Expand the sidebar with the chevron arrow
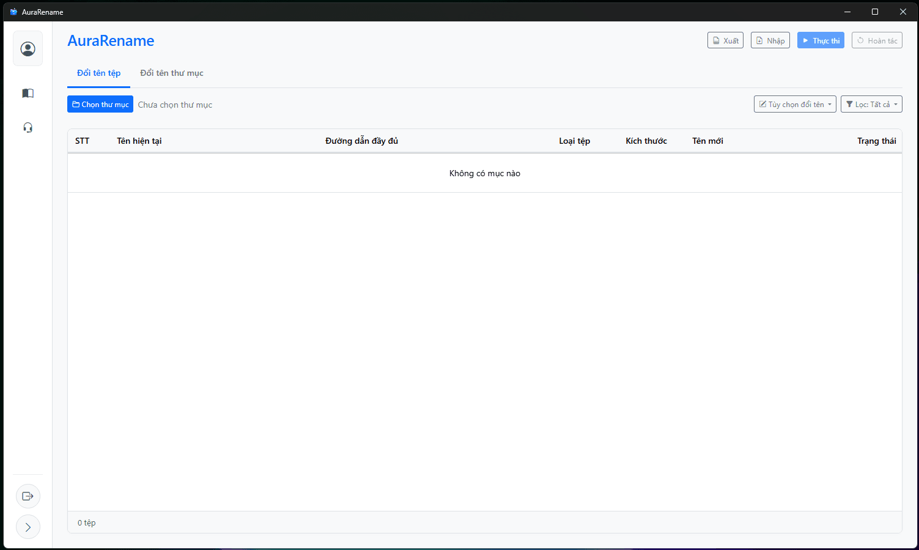The height and width of the screenshot is (550, 919). tap(28, 527)
